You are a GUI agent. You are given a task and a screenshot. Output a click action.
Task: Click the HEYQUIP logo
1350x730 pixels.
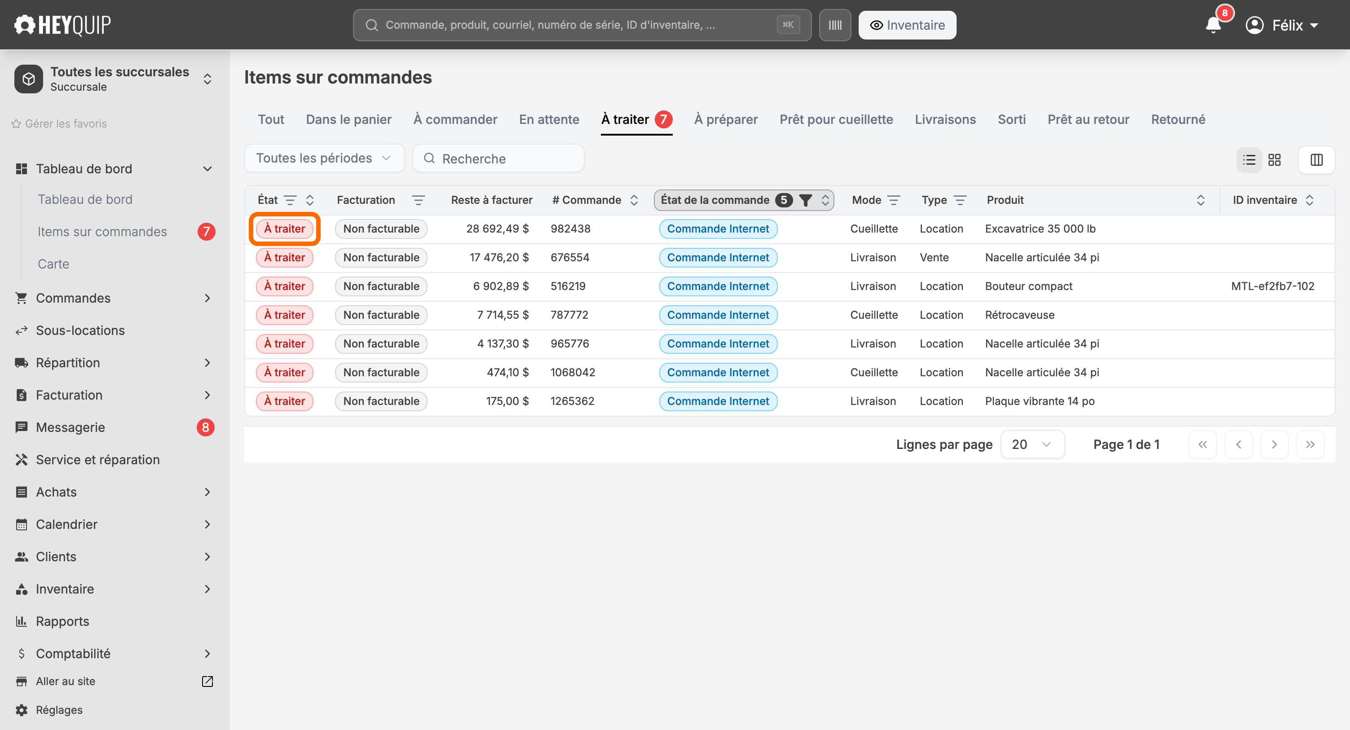point(62,25)
